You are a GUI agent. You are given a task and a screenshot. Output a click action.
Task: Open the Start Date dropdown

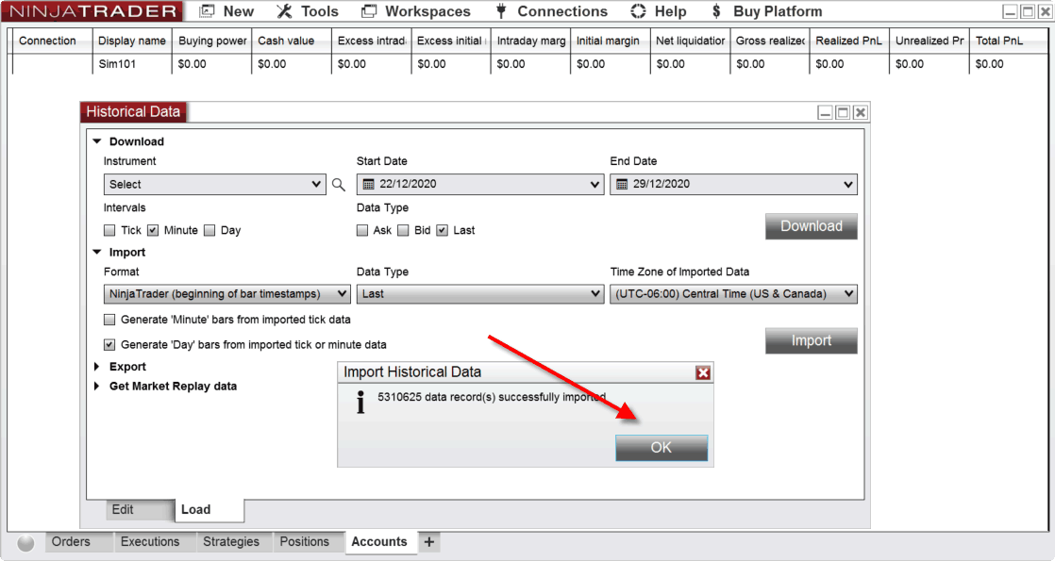pos(480,184)
